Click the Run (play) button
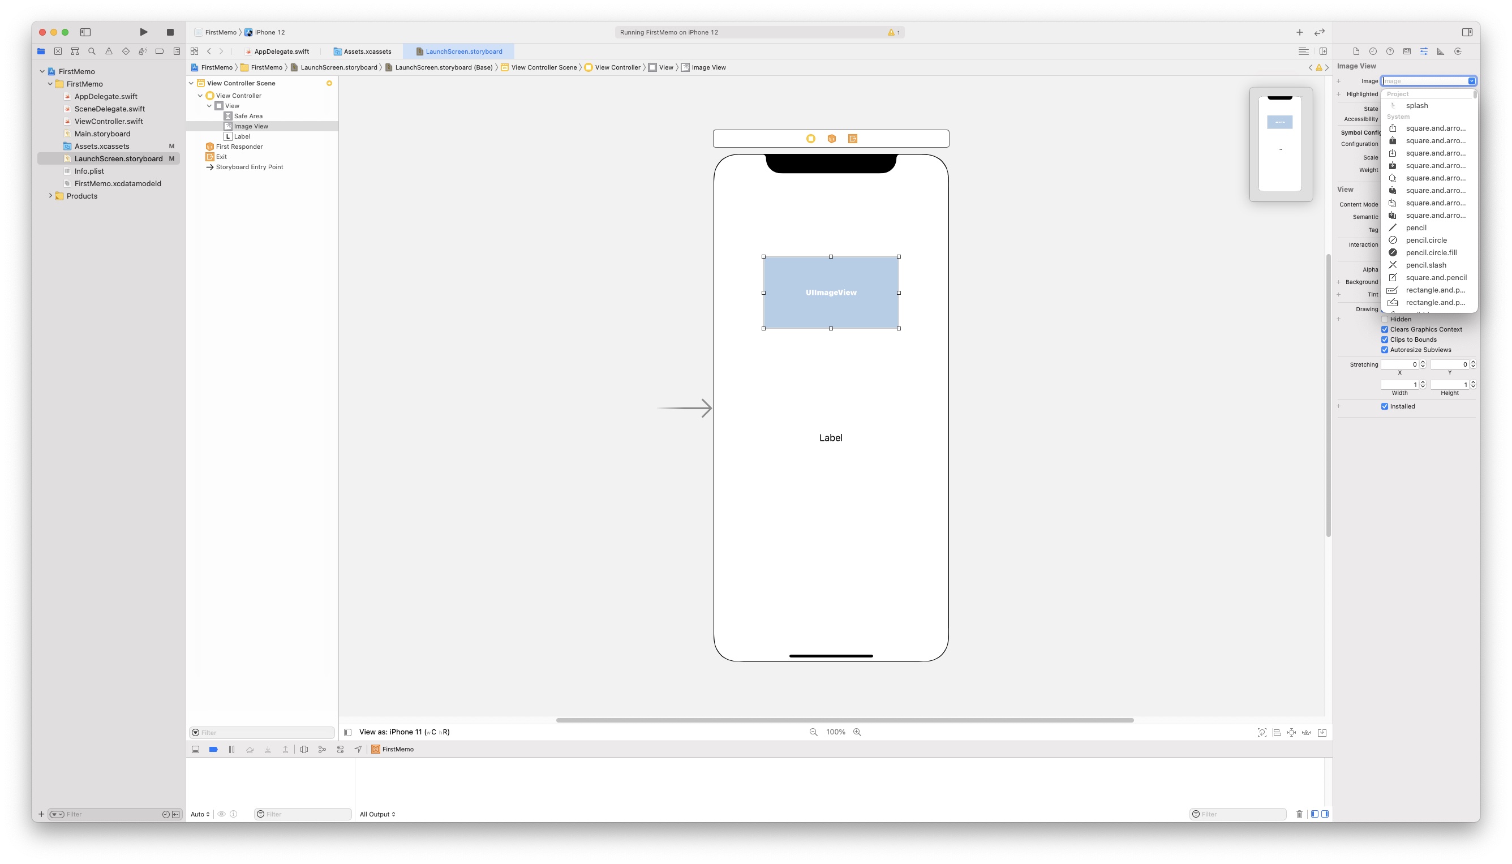Image resolution: width=1512 pixels, height=864 pixels. (x=144, y=32)
